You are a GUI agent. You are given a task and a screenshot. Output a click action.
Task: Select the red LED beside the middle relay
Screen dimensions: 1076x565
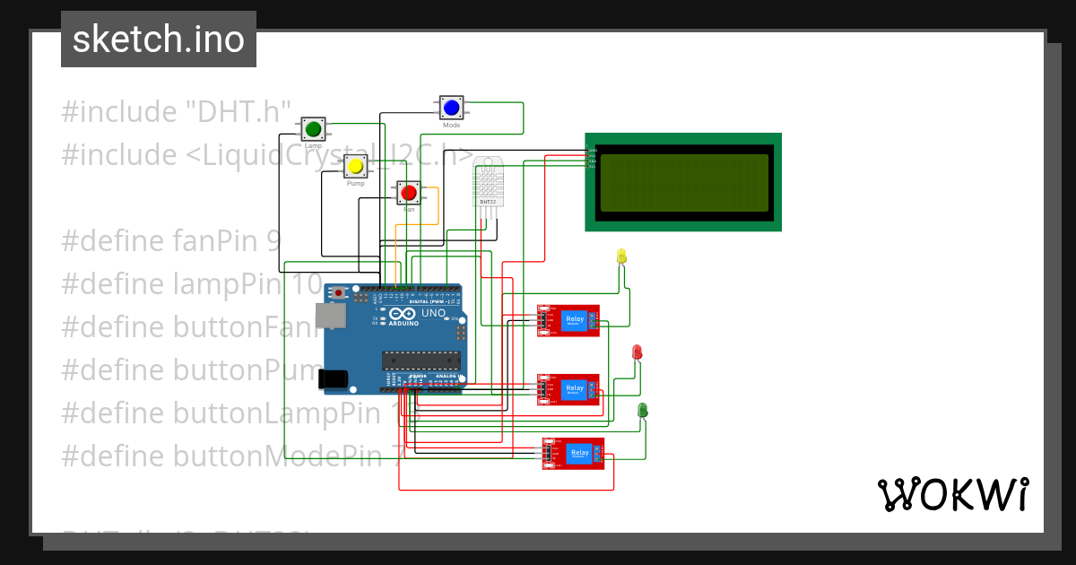(x=637, y=353)
